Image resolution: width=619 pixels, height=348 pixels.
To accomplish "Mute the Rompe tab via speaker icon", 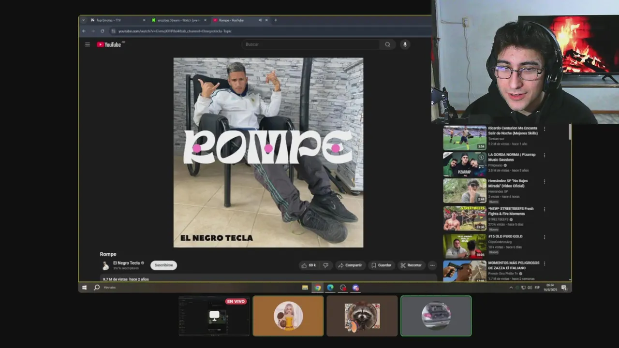I will click(x=260, y=20).
